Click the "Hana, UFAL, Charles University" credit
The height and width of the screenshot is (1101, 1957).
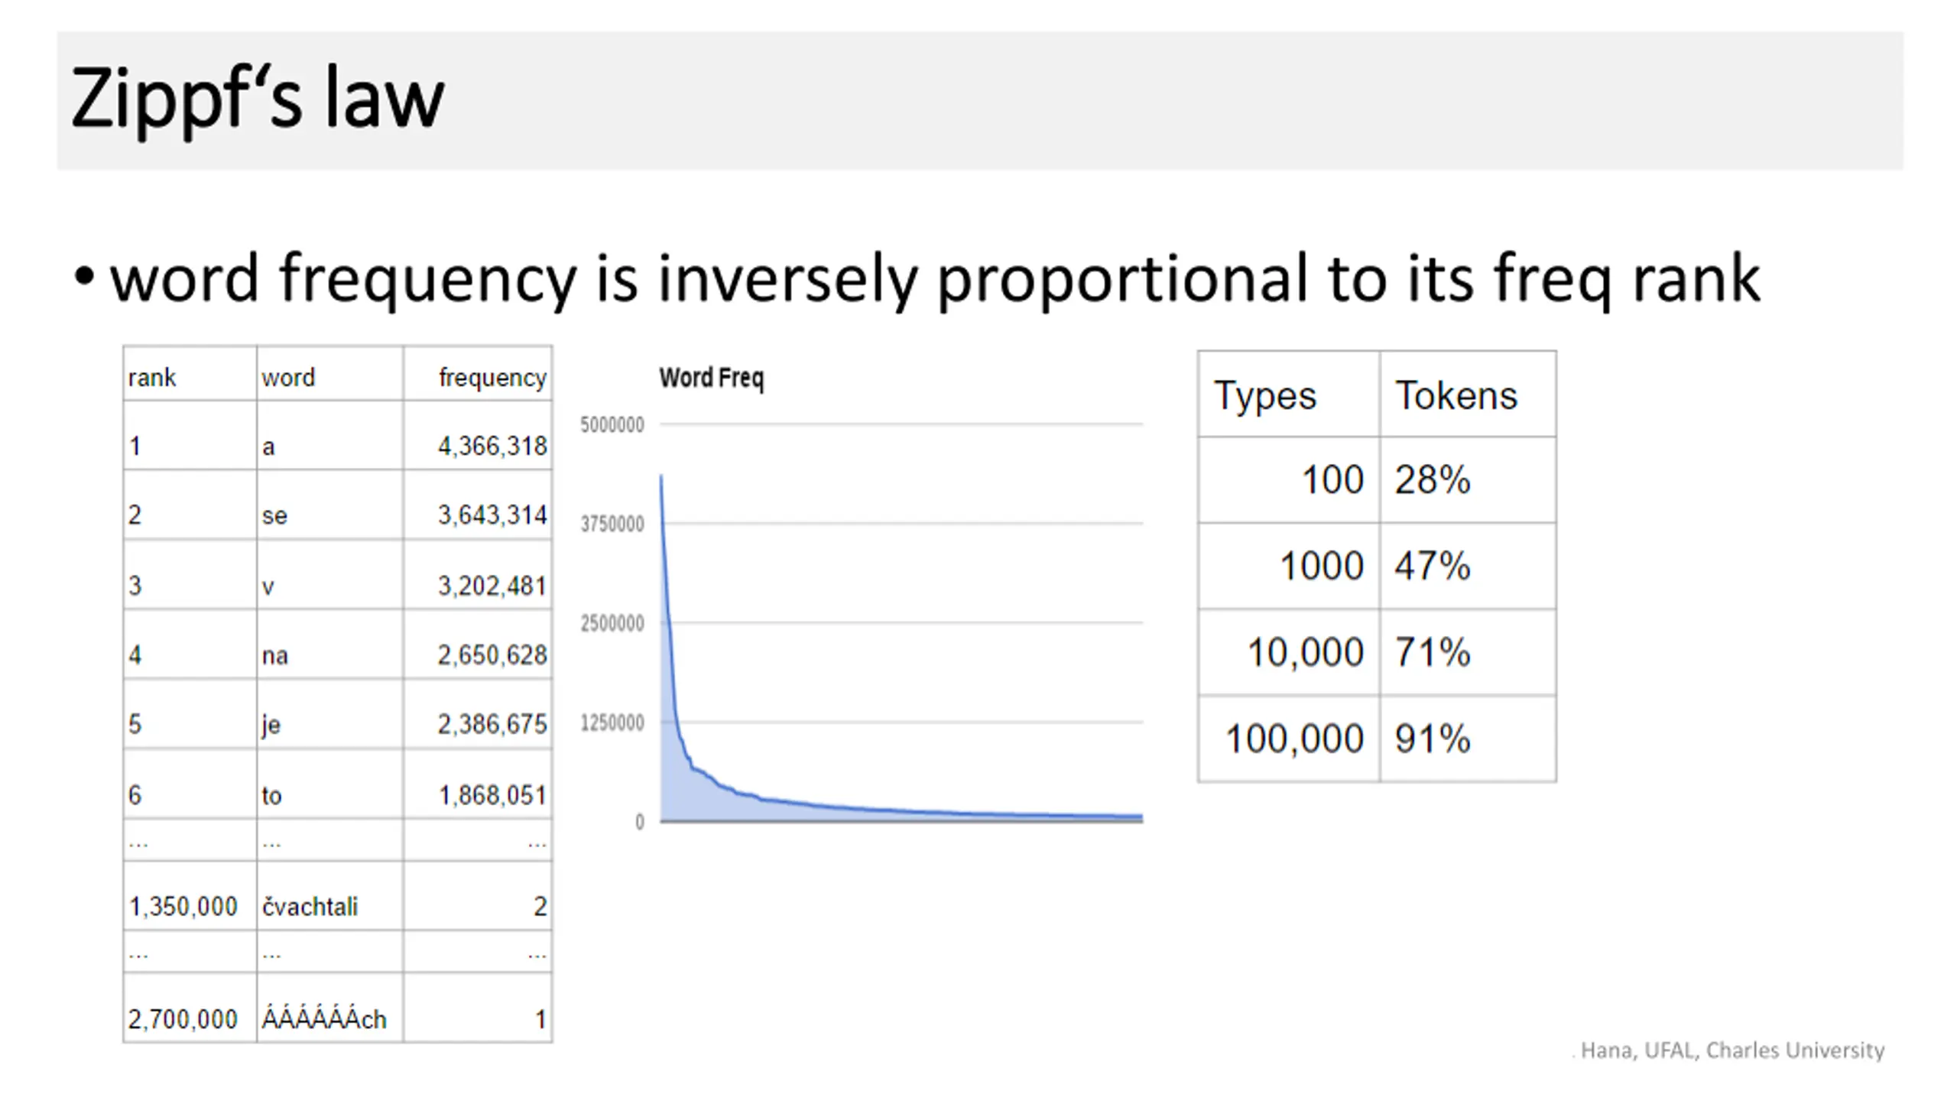pos(1731,1051)
